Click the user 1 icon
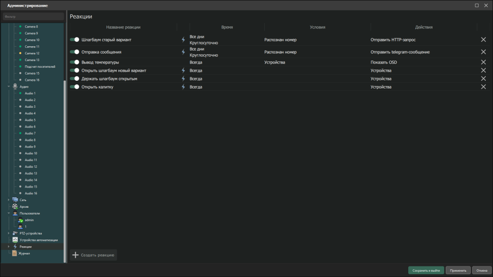 click(x=20, y=227)
